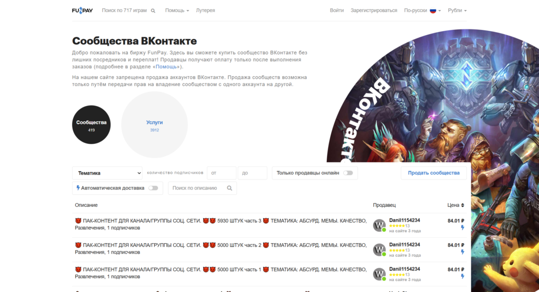Click the devil emoji starting the 5930 ШТУК listing
Viewport: 539px width, 292px height.
pyautogui.click(x=78, y=221)
